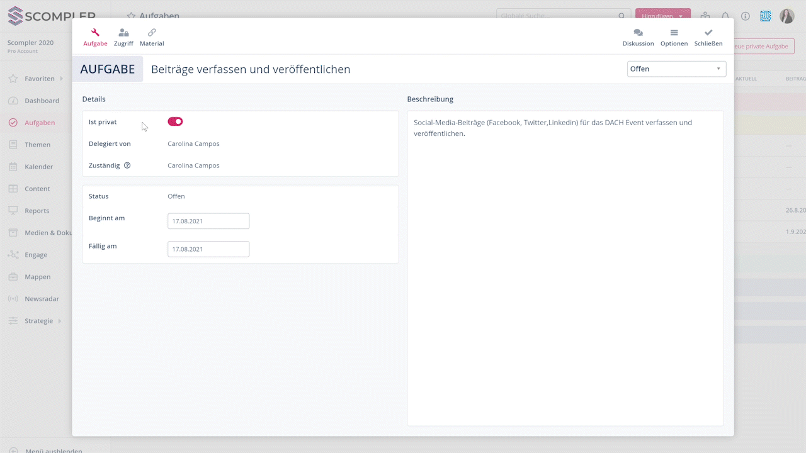806x453 pixels.
Task: Open the Offen status dropdown
Action: pos(676,69)
